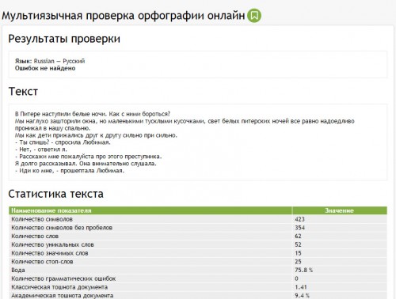Click the line '- Расскажи мне пожалуйста про этого преступника.'
Image resolution: width=396 pixels, height=299 pixels.
coord(88,157)
